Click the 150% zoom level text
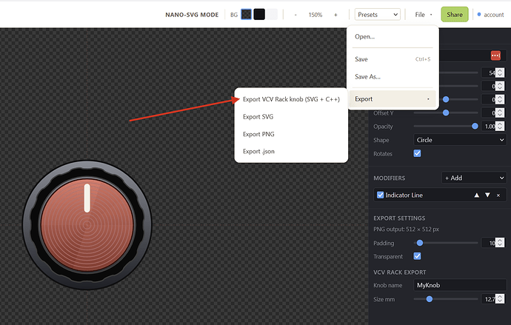The height and width of the screenshot is (325, 511). 315,15
